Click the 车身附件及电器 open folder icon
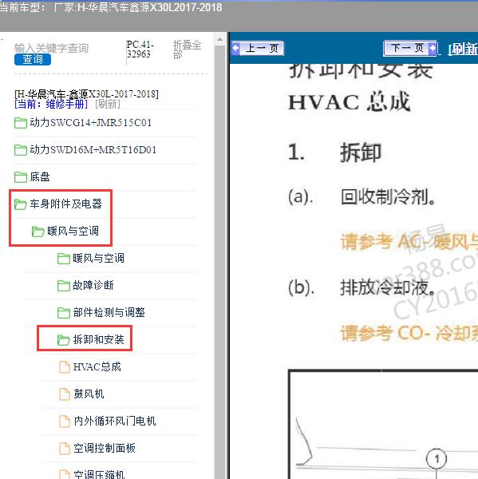478x479 pixels. (x=21, y=204)
